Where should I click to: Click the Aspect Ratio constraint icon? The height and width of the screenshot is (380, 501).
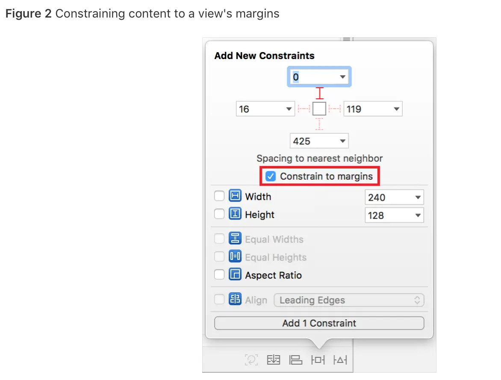pyautogui.click(x=235, y=274)
